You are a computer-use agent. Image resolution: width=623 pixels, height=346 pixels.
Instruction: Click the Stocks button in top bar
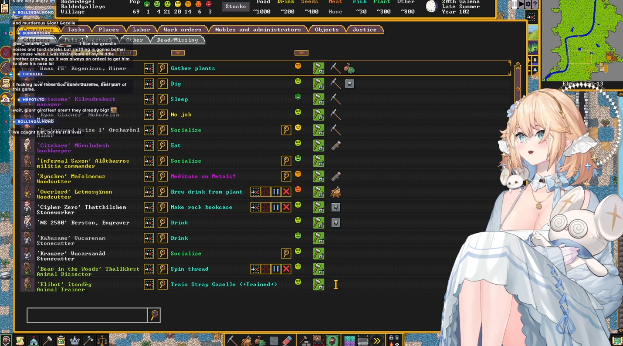pyautogui.click(x=236, y=7)
